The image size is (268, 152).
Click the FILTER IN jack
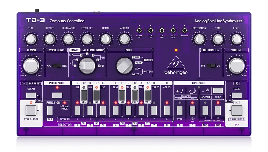[x=139, y=30]
